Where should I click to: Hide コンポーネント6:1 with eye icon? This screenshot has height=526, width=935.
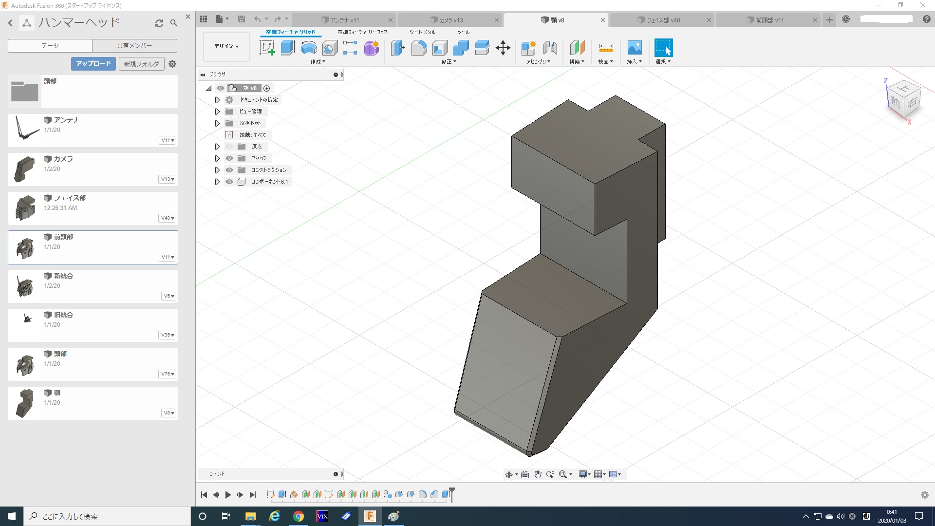point(229,182)
